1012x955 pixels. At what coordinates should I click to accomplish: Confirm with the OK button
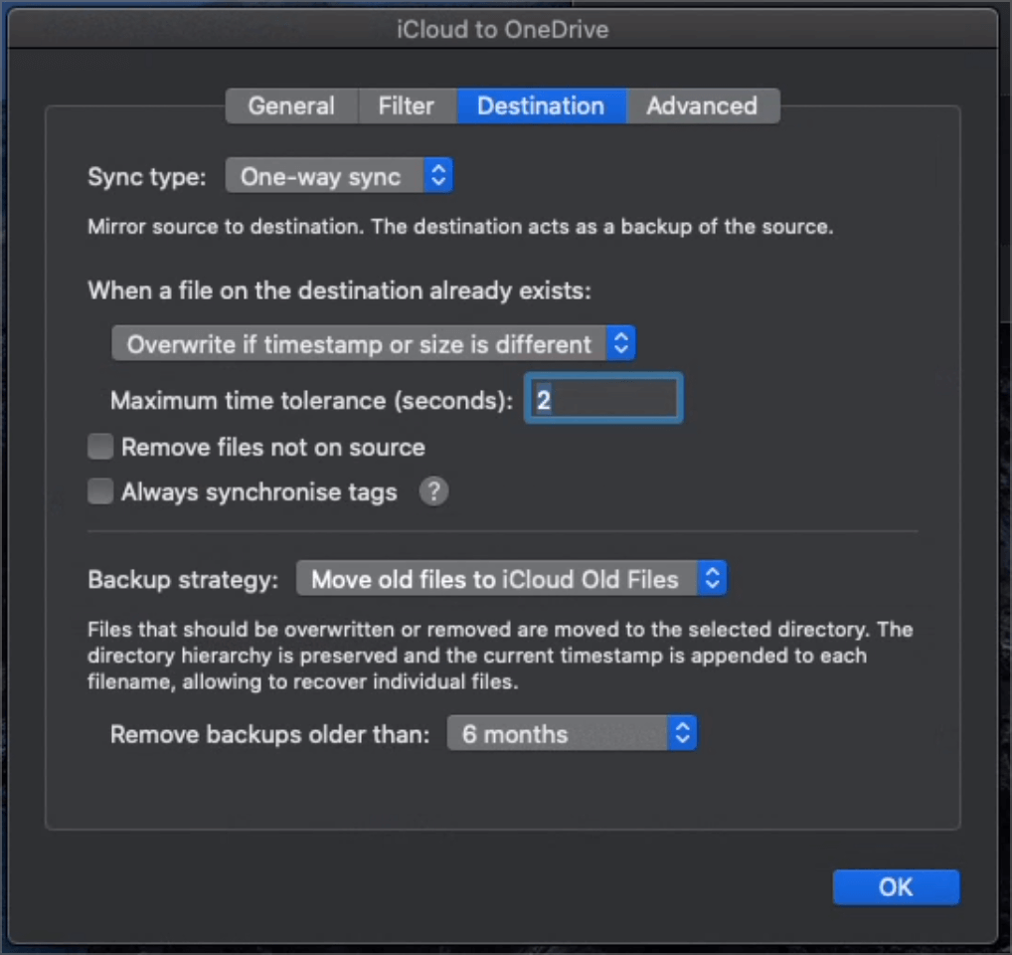point(896,887)
